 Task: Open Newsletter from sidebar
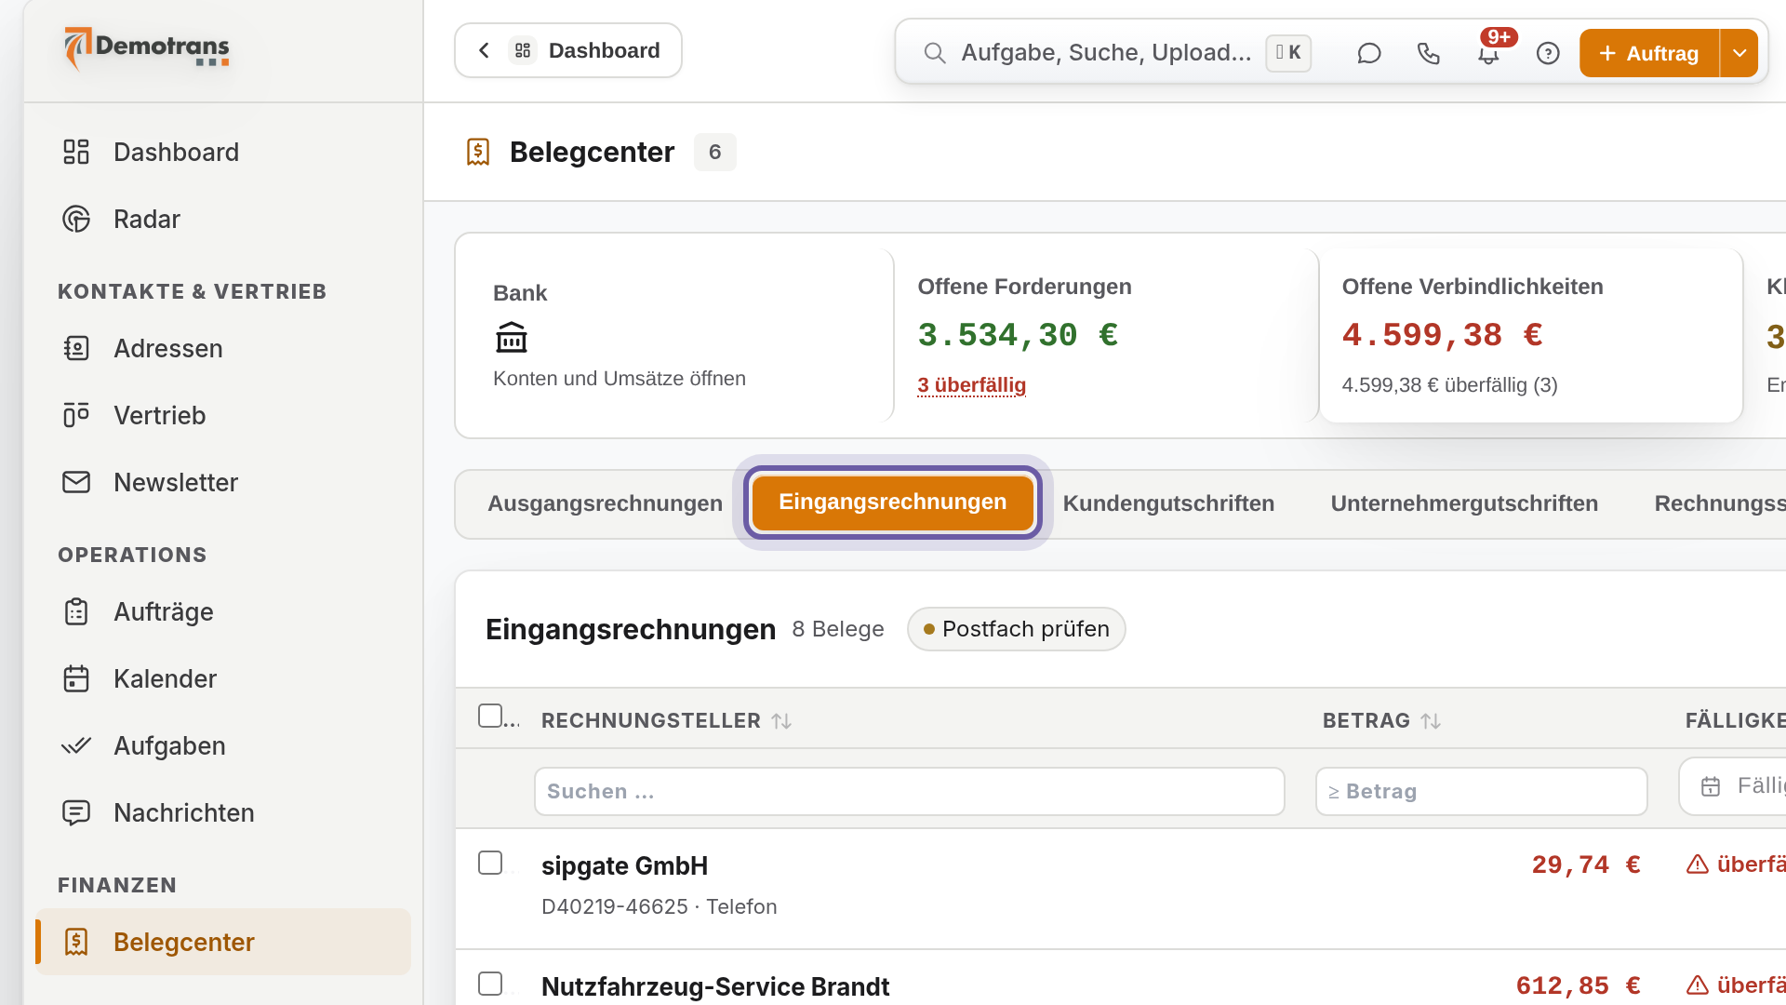tap(223, 482)
